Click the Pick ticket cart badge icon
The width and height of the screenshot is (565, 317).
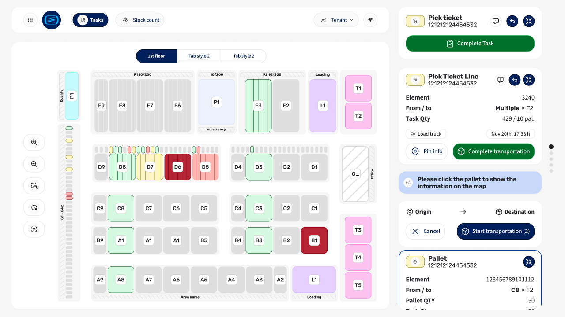click(x=415, y=21)
